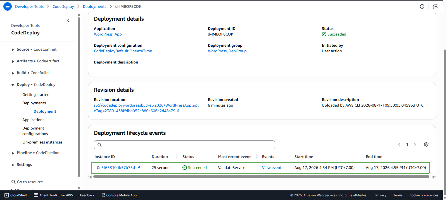Screen dimensions: 447x200
Task: Click the 25 seconds duration cell
Action: 161,168
